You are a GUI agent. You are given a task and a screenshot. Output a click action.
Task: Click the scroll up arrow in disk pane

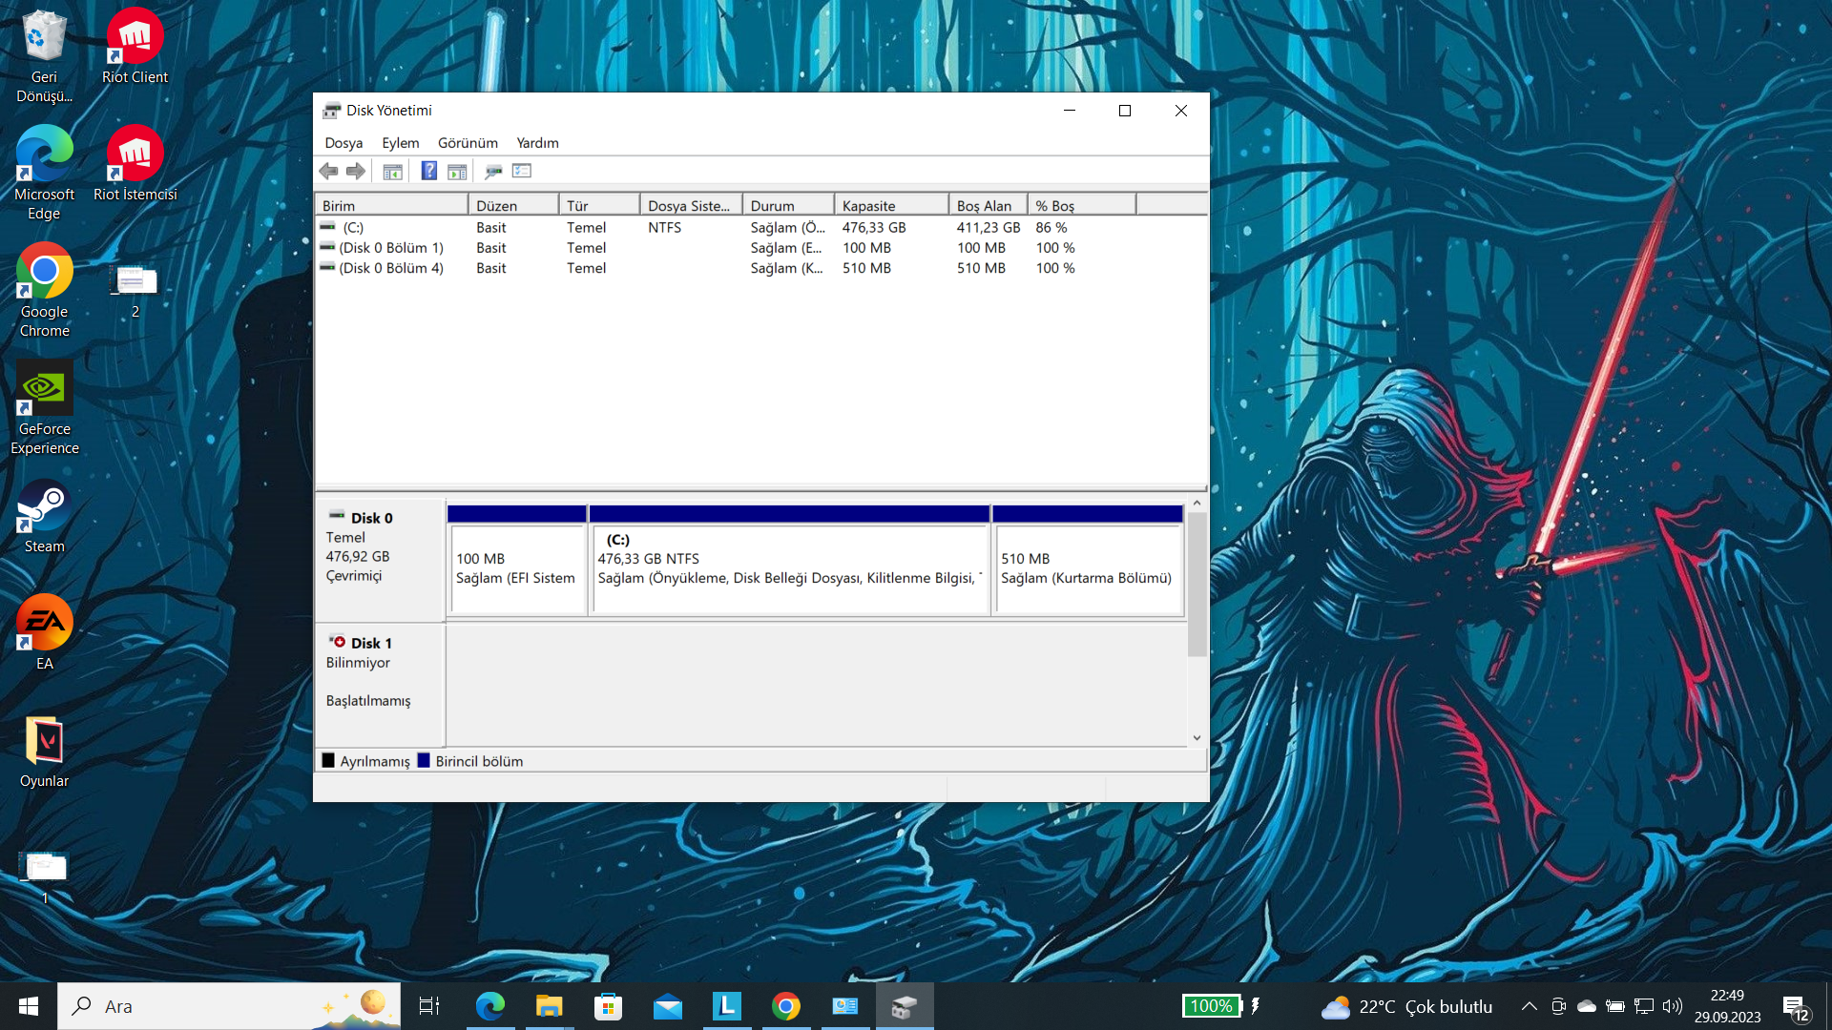tap(1197, 503)
